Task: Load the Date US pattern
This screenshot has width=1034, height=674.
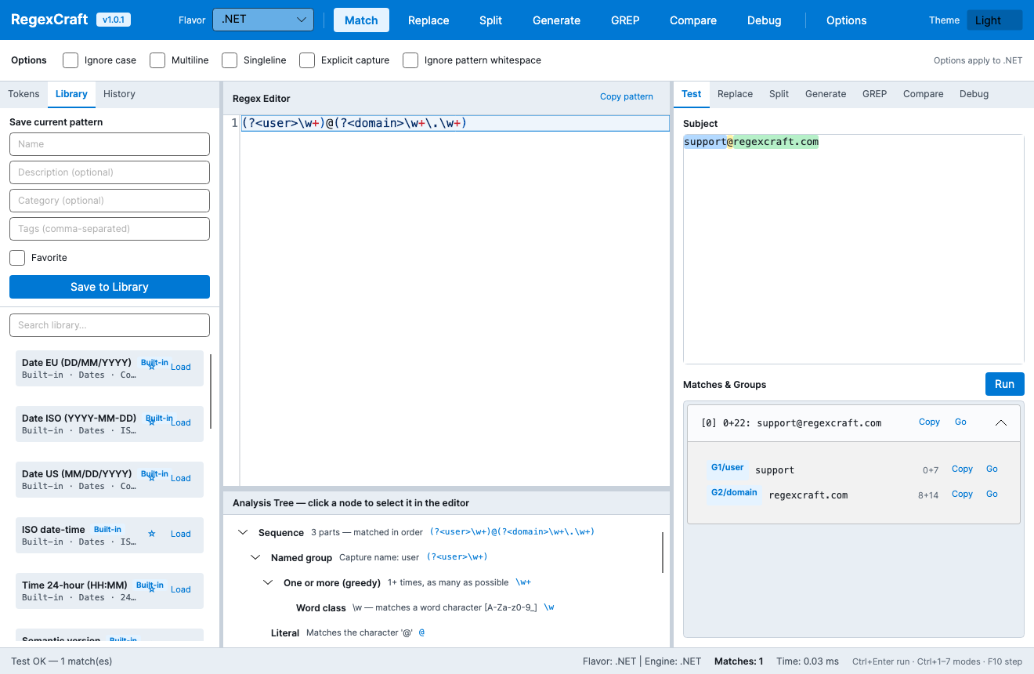Action: 181,478
